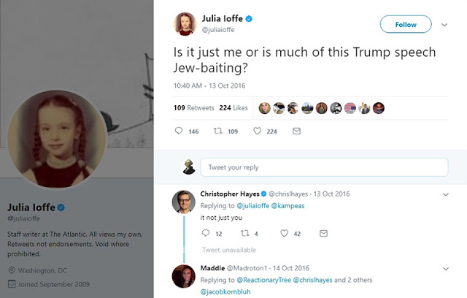Like Christopher Hayes' reply
Viewport: 467px width, 298px height.
click(x=285, y=233)
